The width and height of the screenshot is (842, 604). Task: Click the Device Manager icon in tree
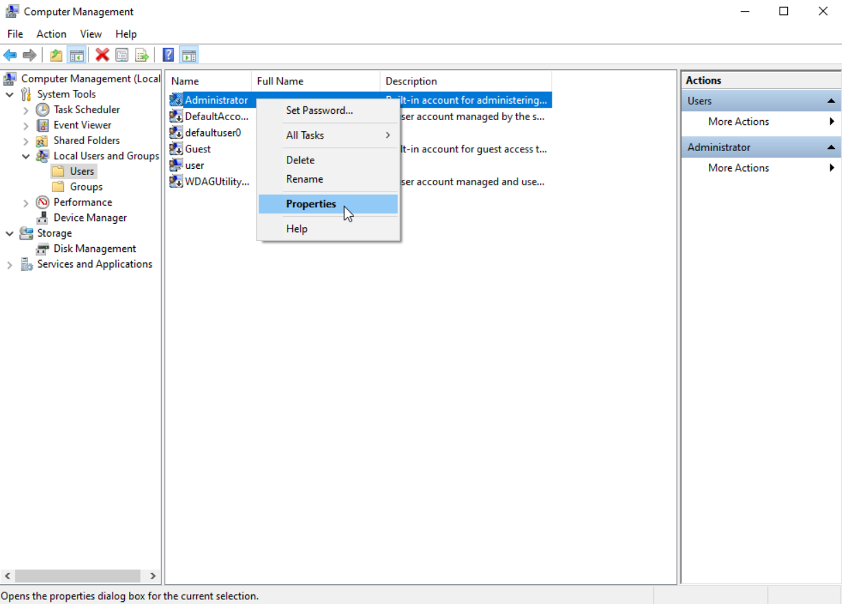pyautogui.click(x=43, y=218)
